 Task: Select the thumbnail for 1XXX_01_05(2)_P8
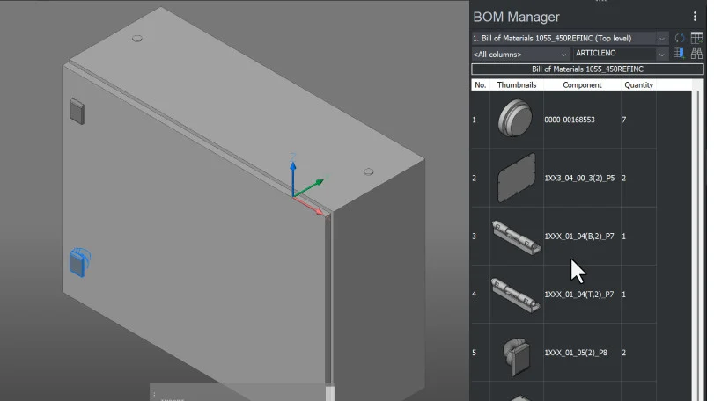pos(517,357)
